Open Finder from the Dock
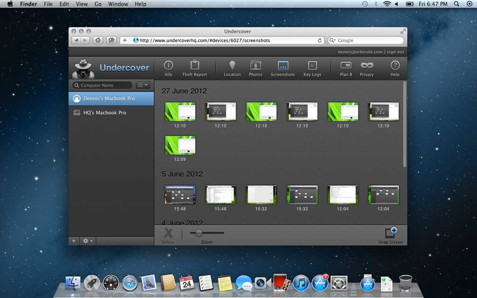The width and height of the screenshot is (477, 298). point(73,284)
